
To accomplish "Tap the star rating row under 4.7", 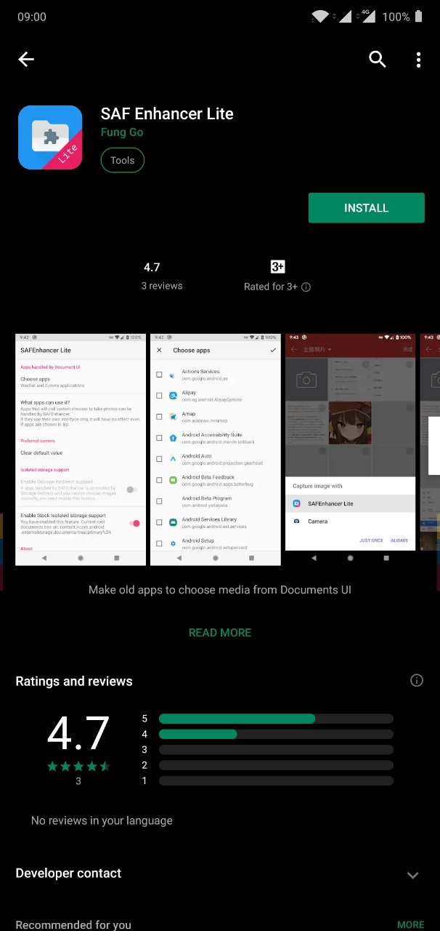I will pos(78,766).
